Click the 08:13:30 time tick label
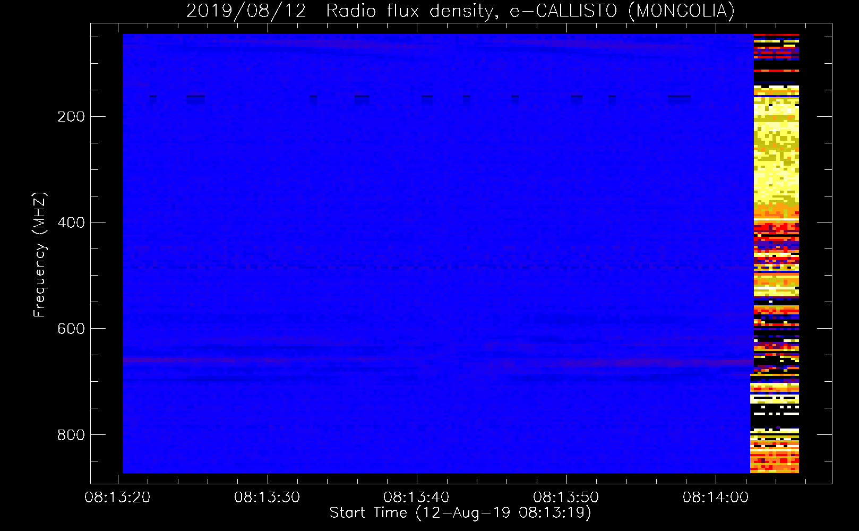859x531 pixels. 267,498
